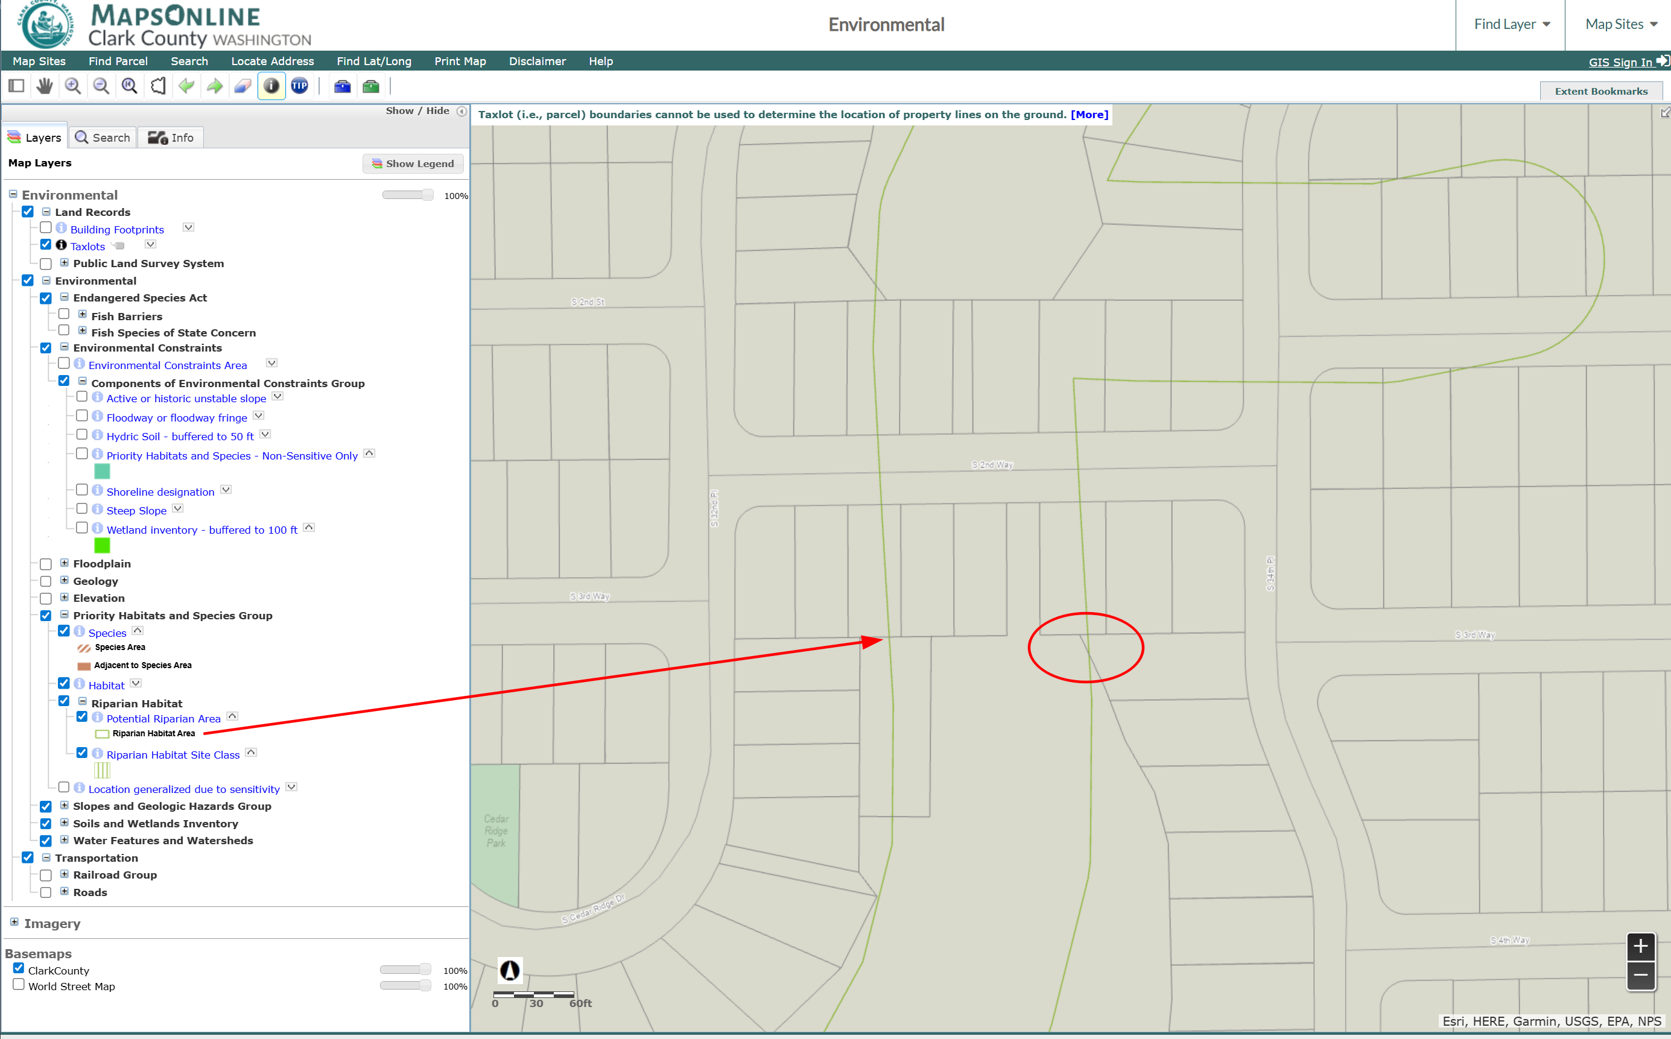Select the Pan hand tool
Image resolution: width=1671 pixels, height=1039 pixels.
click(x=45, y=86)
